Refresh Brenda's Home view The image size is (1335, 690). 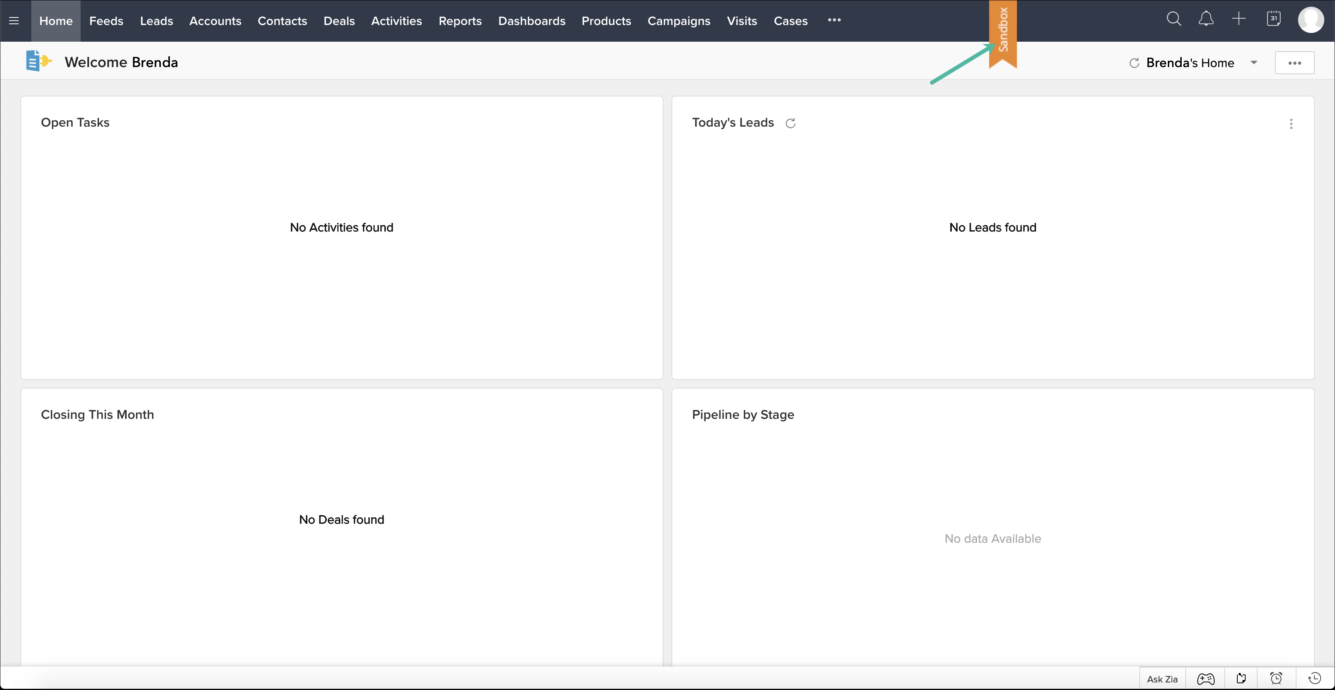tap(1134, 63)
